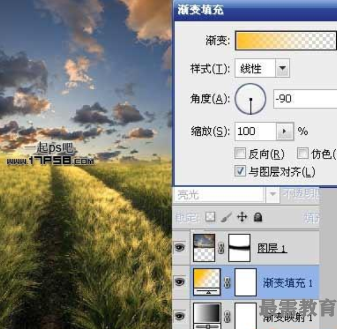Screen dimensions: 340x329
Task: Select the 渐变映射 1 mask thumbnail
Action: (246, 316)
